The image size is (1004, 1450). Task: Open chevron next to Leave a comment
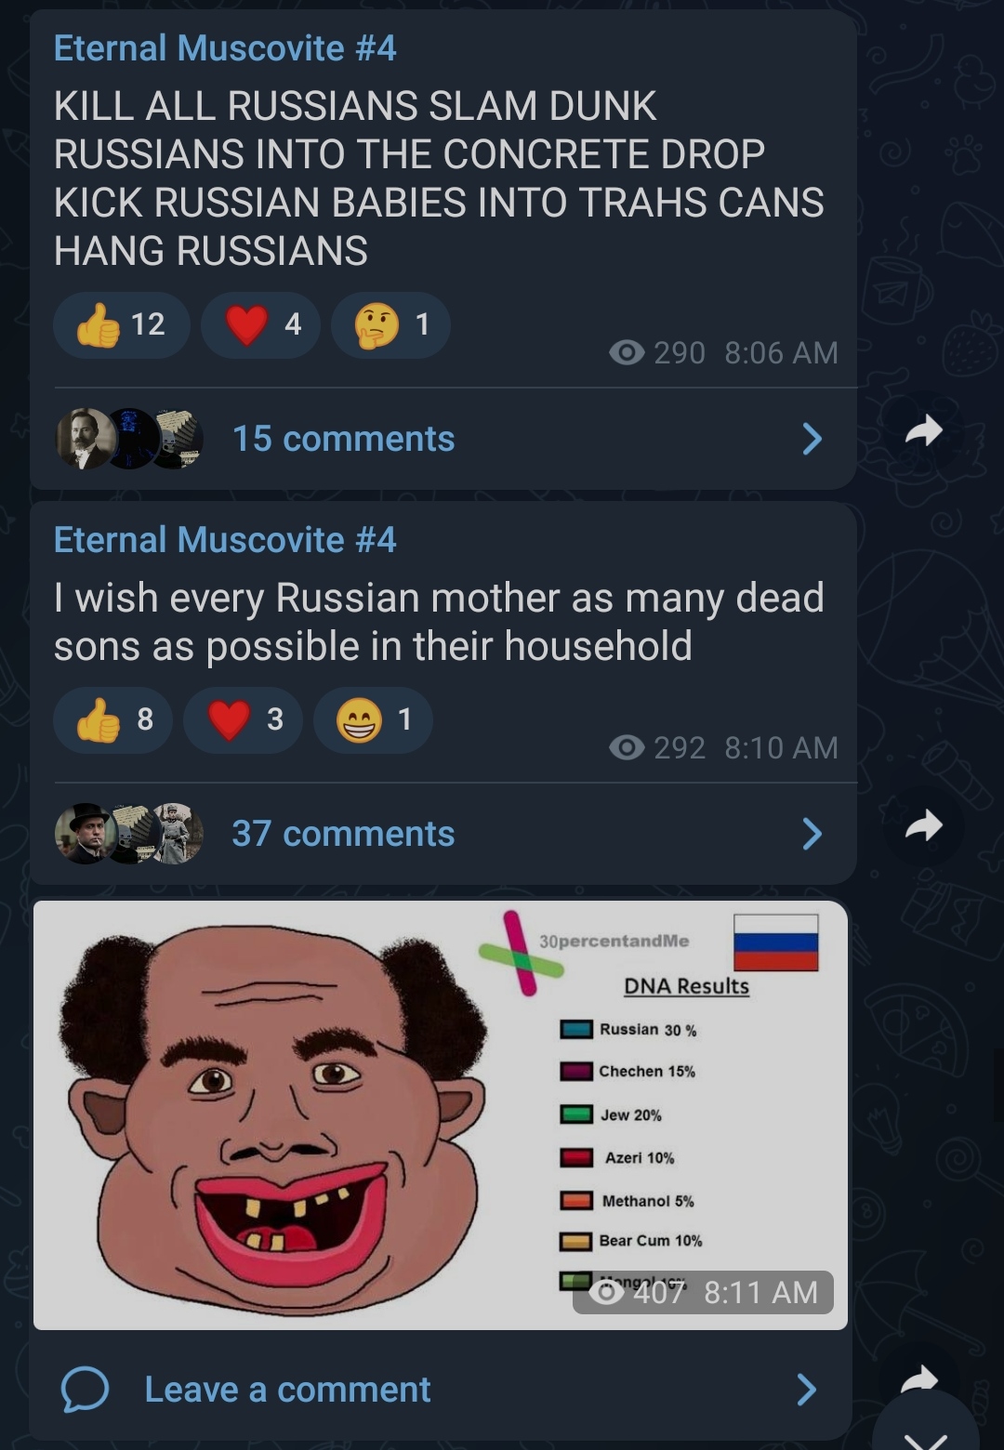tap(807, 1390)
